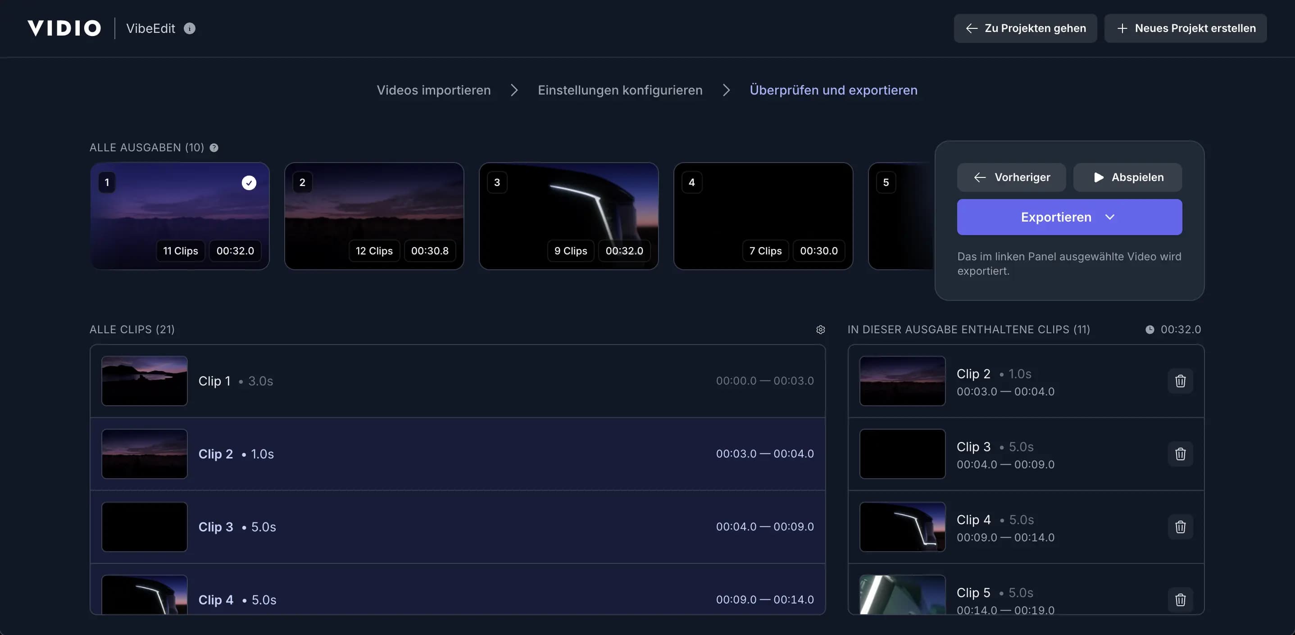Select output 2 with 12 clips

click(374, 216)
